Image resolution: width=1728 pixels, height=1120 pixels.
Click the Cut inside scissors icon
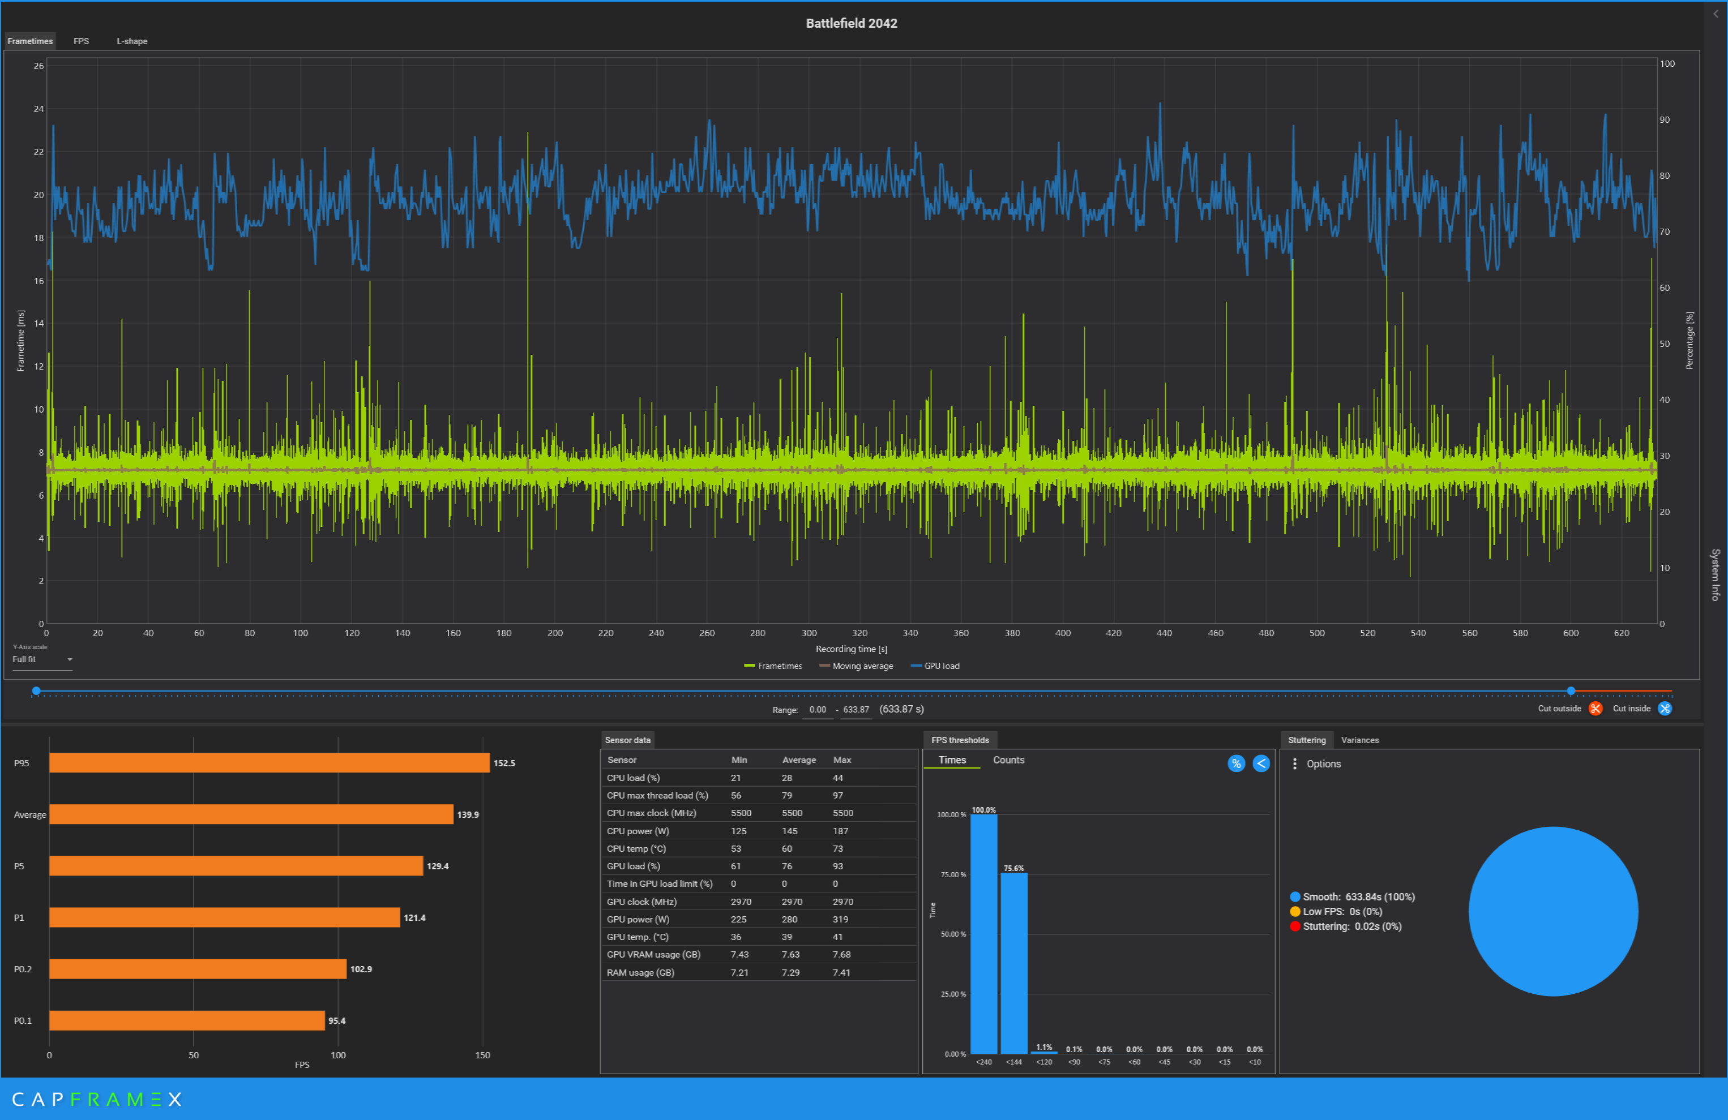[1664, 709]
